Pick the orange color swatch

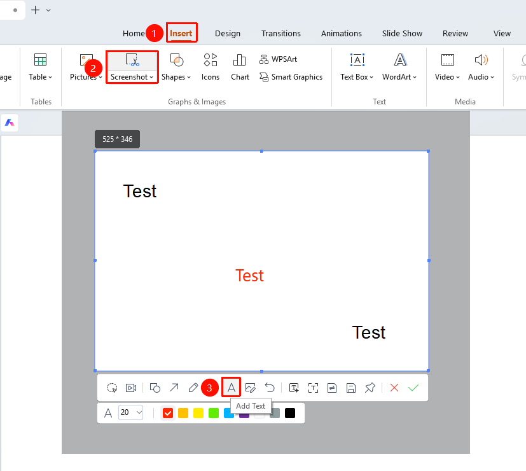tap(183, 413)
